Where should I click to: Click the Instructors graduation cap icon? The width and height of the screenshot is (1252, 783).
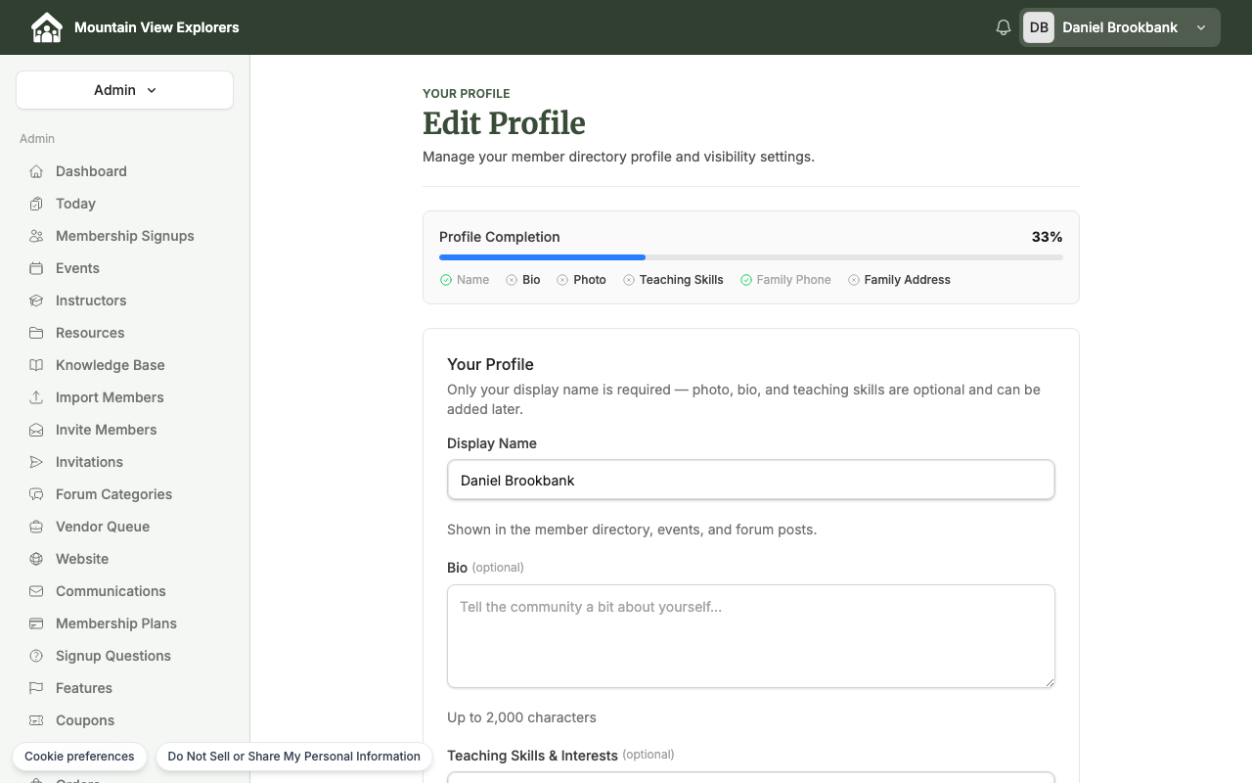point(36,300)
